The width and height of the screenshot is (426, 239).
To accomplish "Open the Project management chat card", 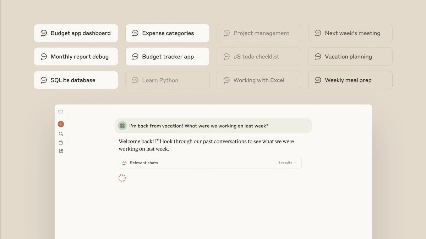I will click(259, 33).
